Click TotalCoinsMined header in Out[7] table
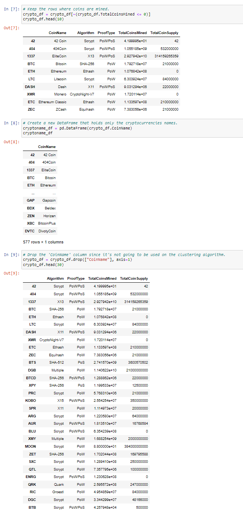Screen dimensions: 243x515 click(x=132, y=33)
